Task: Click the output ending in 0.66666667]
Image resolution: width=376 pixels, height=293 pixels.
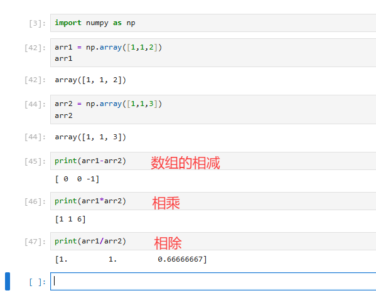Action: 131,259
